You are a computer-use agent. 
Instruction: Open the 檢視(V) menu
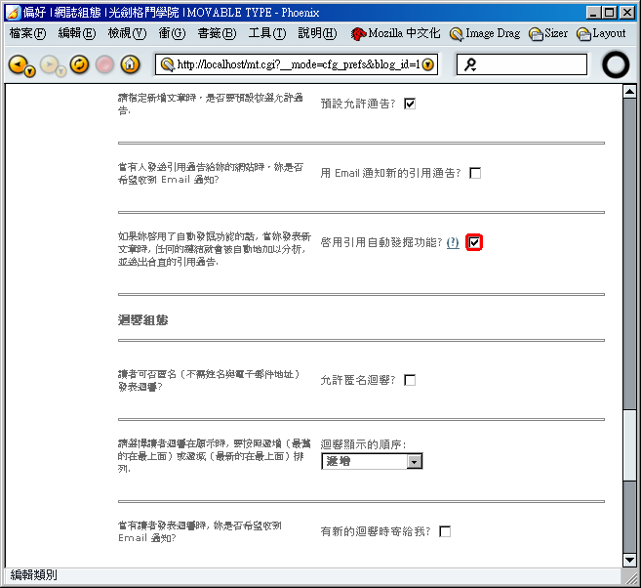tap(127, 33)
